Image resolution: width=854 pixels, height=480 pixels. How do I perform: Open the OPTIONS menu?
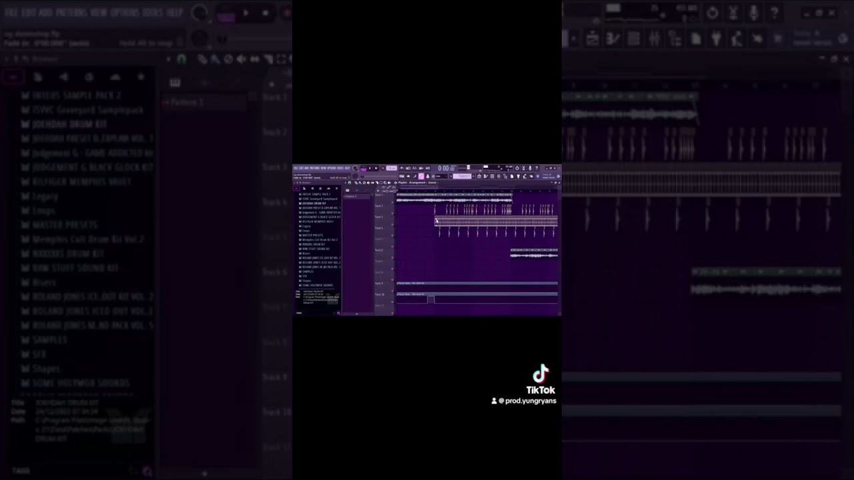coord(332,168)
